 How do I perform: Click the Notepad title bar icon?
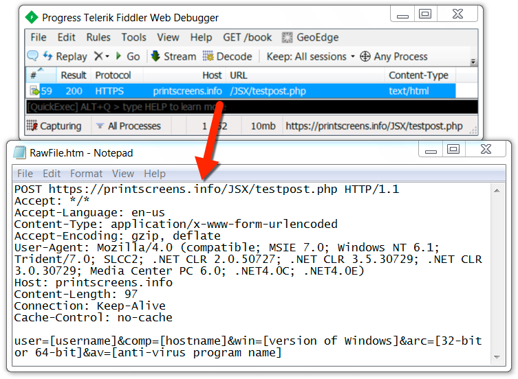click(x=19, y=152)
